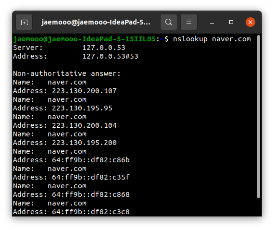Maximize the terminal window
The width and height of the screenshot is (274, 230).
click(231, 22)
